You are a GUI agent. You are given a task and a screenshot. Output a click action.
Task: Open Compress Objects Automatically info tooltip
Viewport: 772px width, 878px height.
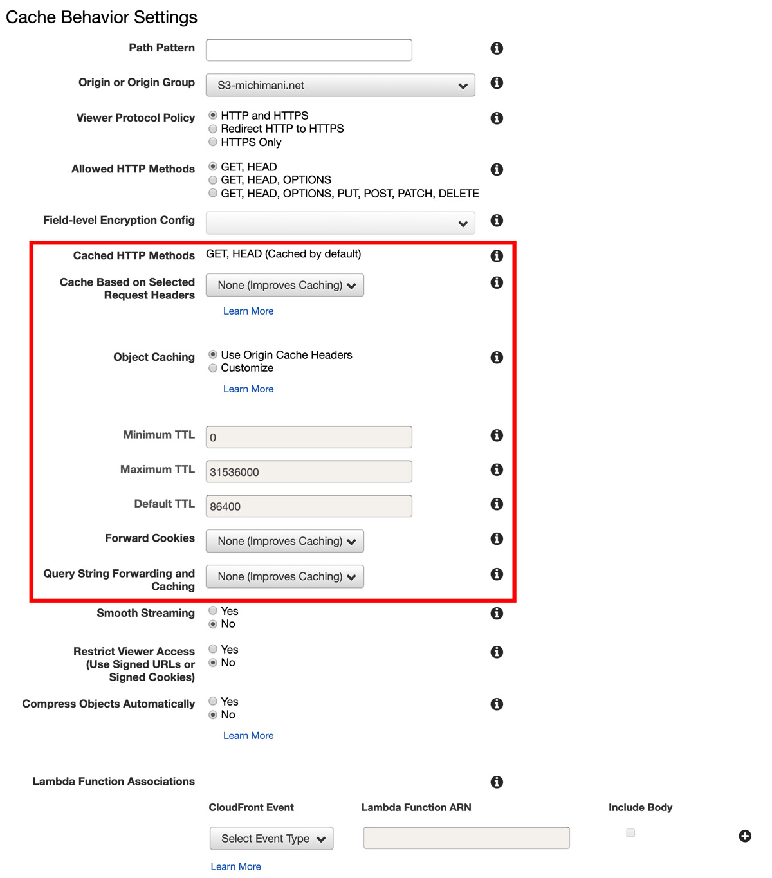coord(496,704)
